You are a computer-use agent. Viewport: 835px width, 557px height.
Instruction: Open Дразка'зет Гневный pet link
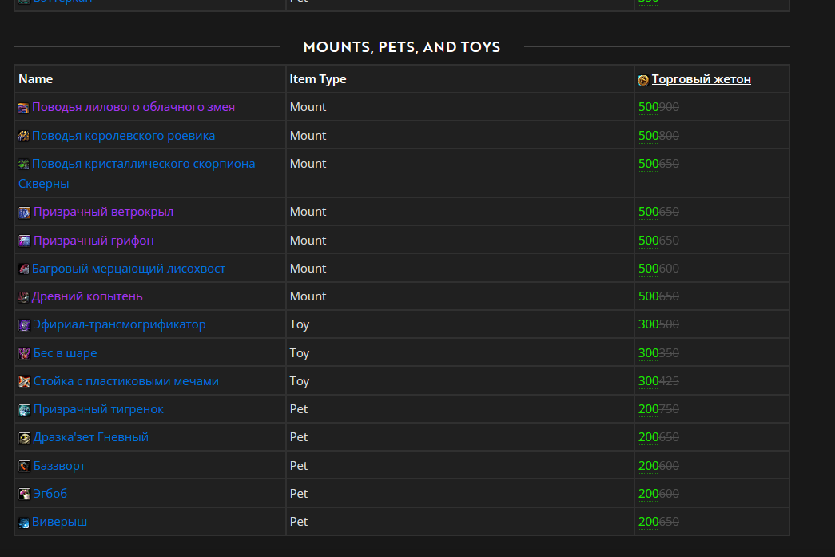tap(90, 437)
